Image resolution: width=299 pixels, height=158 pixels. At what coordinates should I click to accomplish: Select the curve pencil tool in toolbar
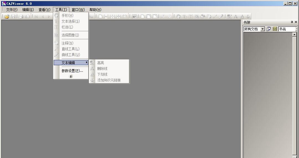point(221,17)
